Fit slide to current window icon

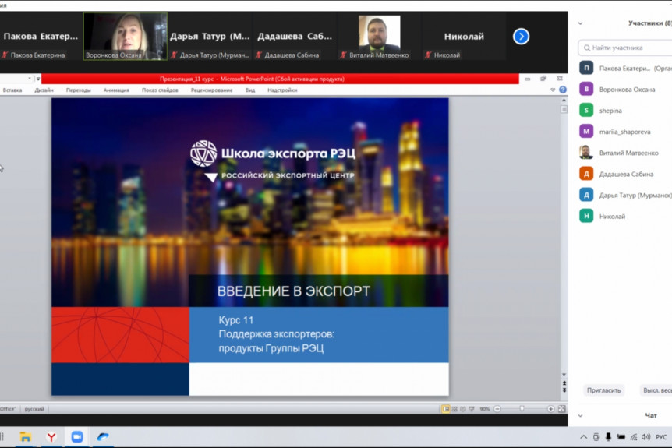[561, 409]
